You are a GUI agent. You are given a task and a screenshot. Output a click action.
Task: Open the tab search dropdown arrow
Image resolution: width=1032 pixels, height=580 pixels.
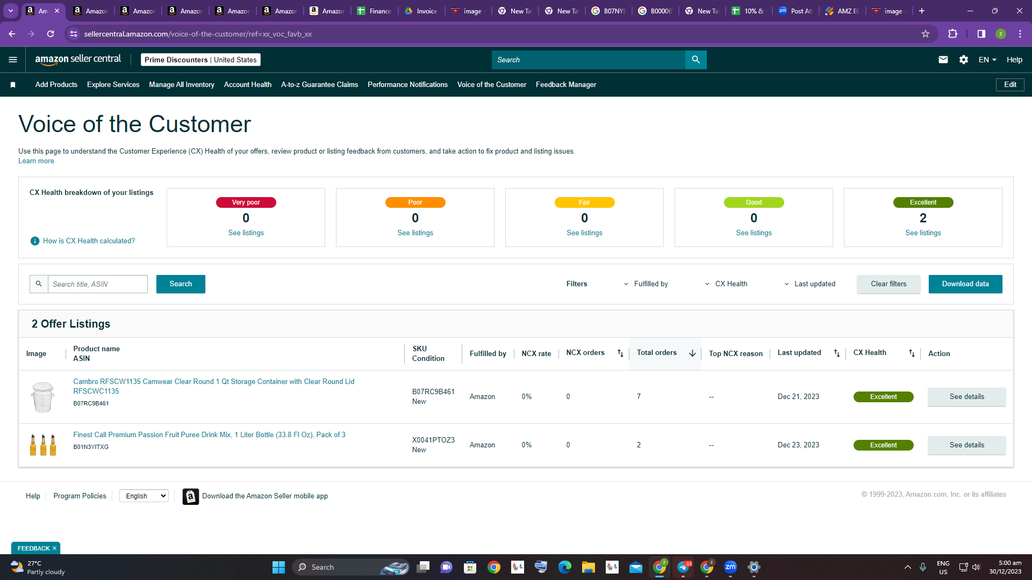(10, 11)
